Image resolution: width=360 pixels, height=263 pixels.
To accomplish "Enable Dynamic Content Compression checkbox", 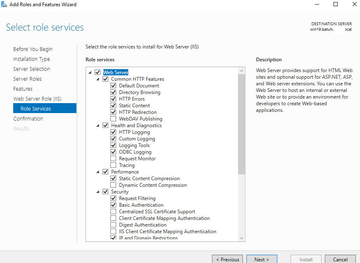I will [x=113, y=185].
